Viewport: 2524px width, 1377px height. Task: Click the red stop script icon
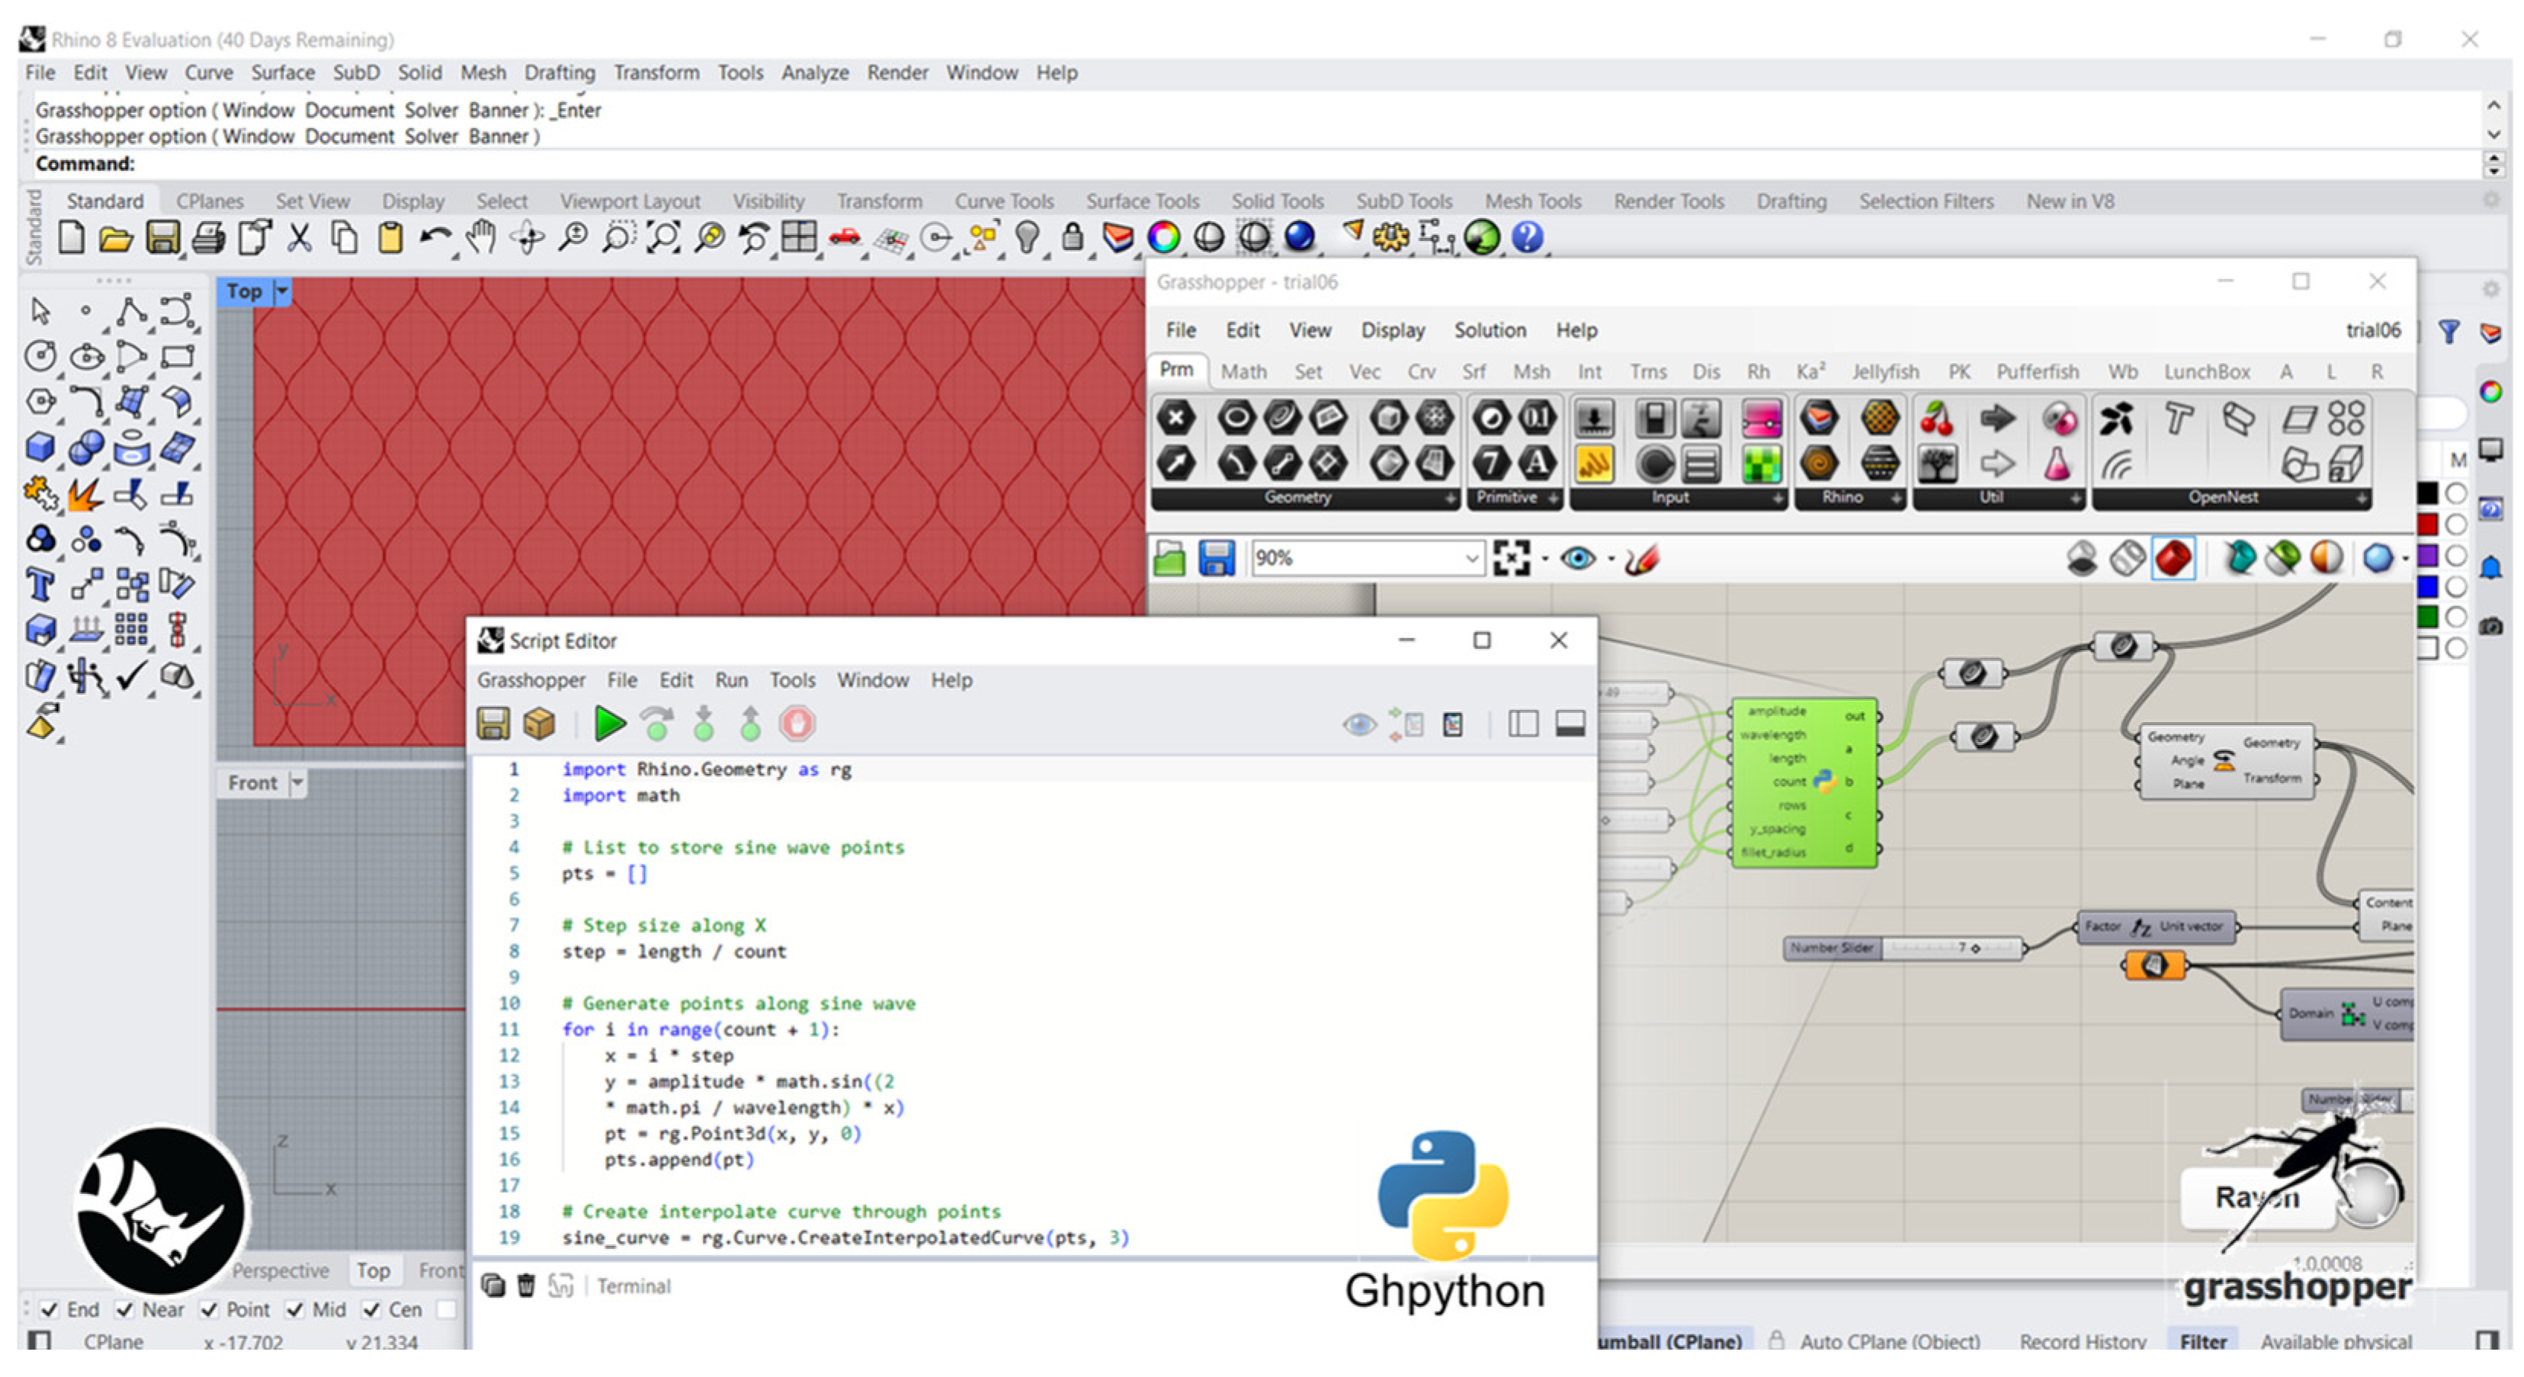tap(797, 724)
